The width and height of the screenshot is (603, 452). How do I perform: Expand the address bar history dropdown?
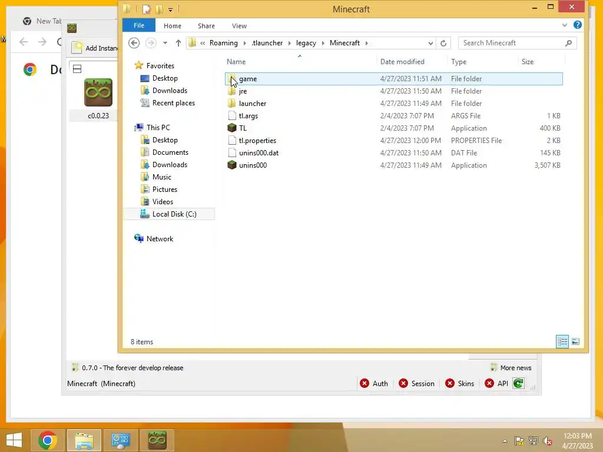click(x=430, y=43)
